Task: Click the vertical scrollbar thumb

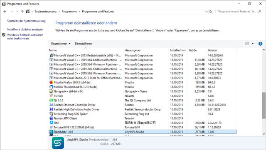Action: point(264,105)
